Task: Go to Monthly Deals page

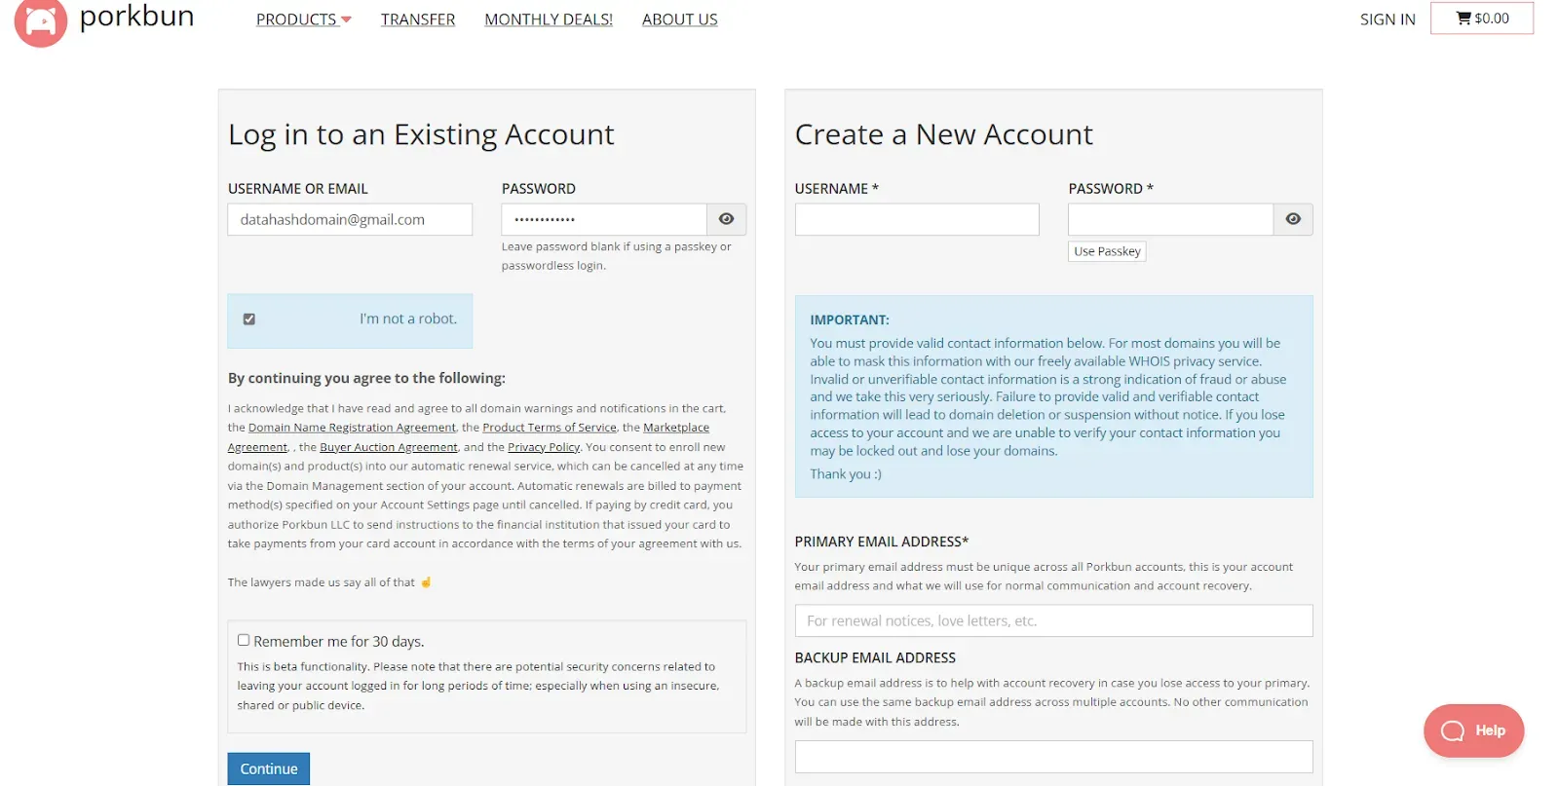Action: (x=549, y=19)
